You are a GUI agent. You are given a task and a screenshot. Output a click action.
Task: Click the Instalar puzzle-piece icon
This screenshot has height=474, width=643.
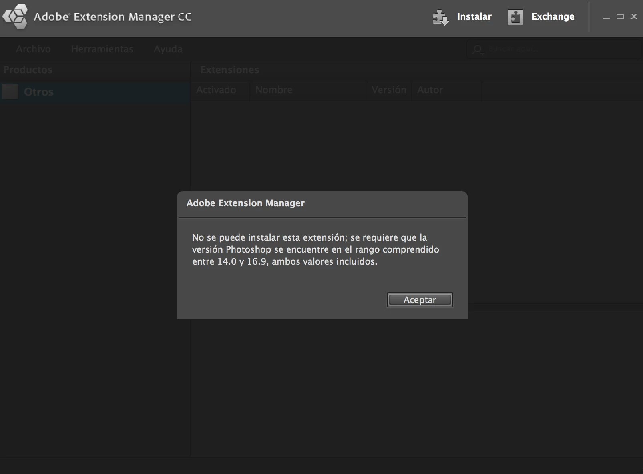pos(441,17)
